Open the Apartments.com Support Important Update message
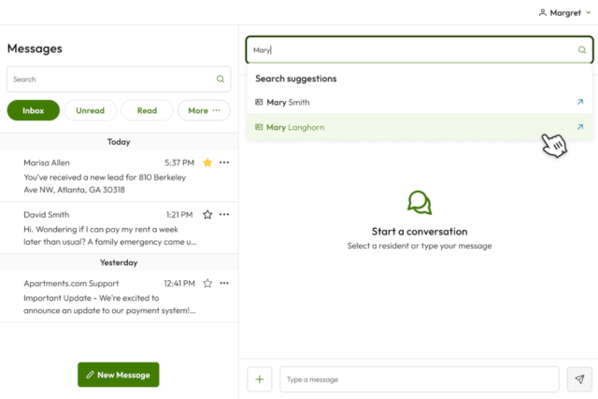This screenshot has height=399, width=598. coord(119,296)
